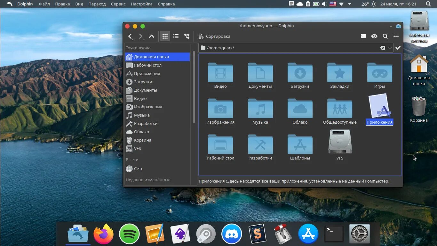Go back with the left arrow
Viewport: 437px width, 246px height.
point(130,36)
